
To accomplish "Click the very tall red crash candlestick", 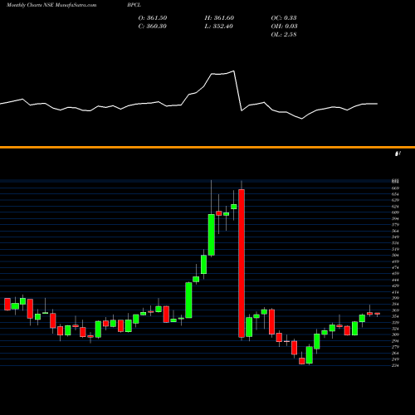I will click(x=242, y=263).
